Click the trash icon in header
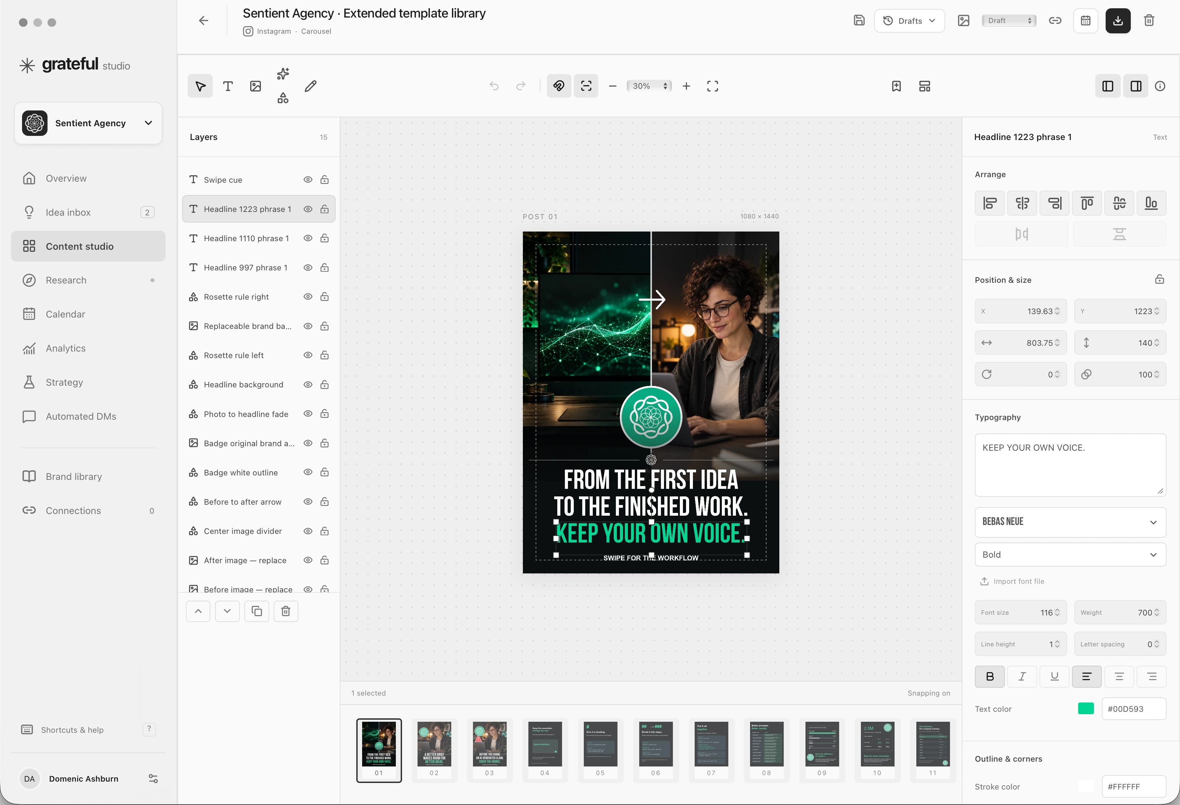 [x=1149, y=21]
